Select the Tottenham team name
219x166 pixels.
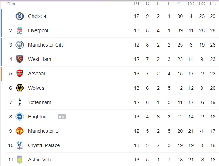point(39,102)
